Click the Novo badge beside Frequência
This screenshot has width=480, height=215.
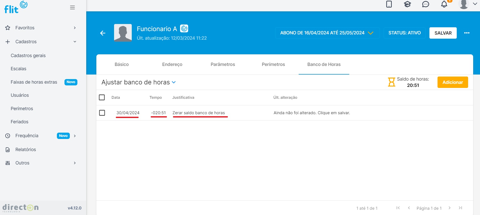(x=63, y=136)
